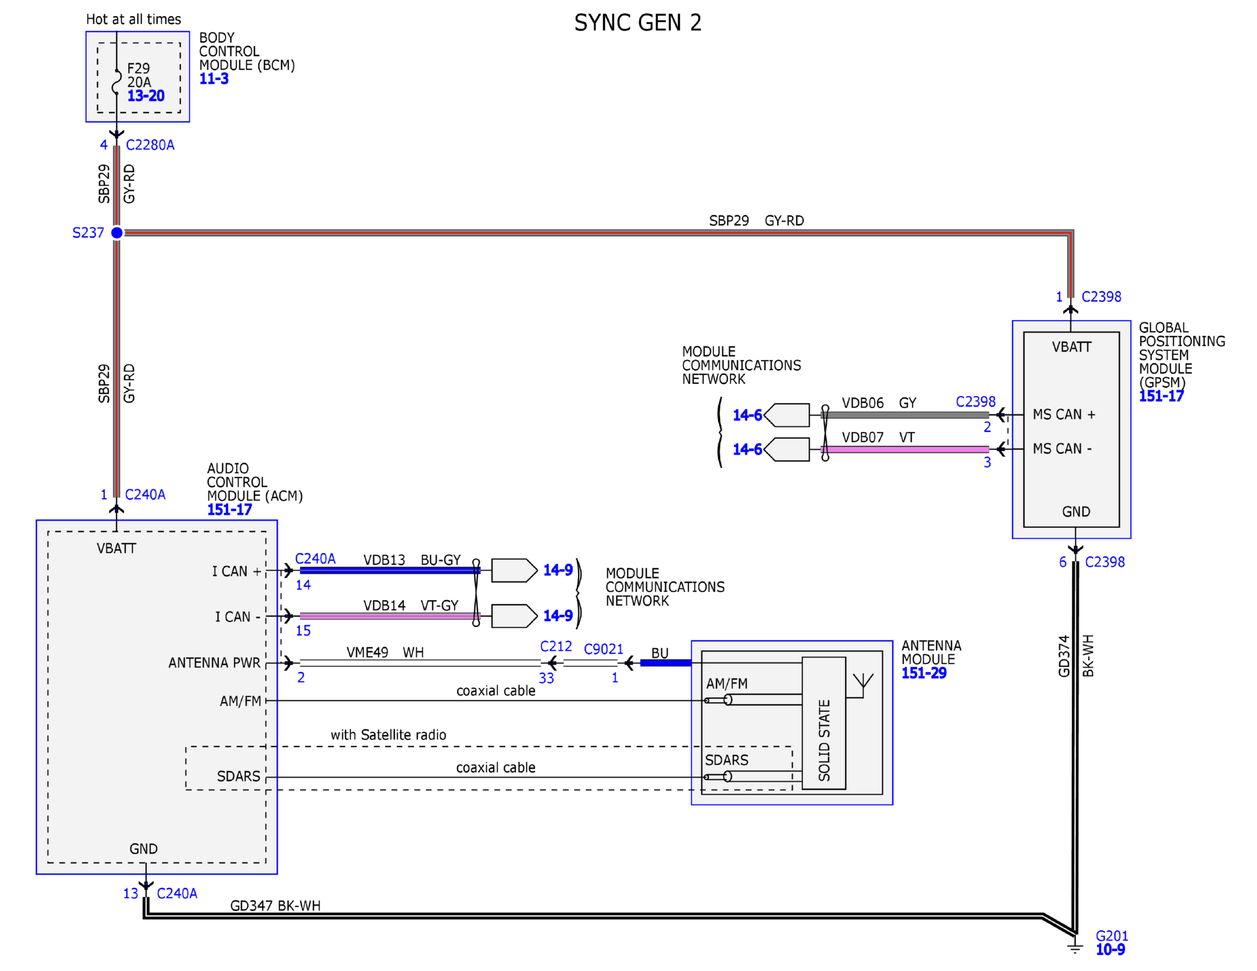Open the 14-9 link on the VDB14 line
1257x971 pixels.
coord(558,616)
